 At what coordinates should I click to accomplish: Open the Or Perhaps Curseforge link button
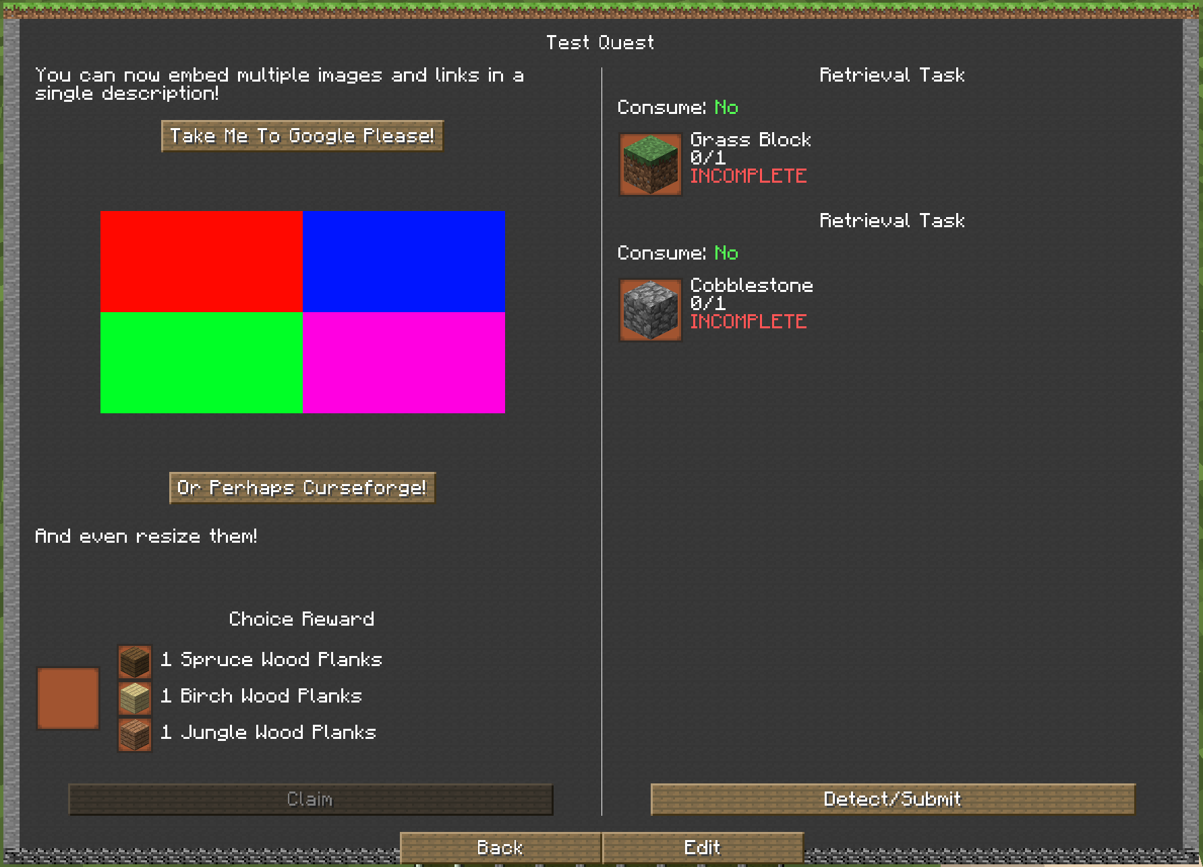tap(302, 487)
